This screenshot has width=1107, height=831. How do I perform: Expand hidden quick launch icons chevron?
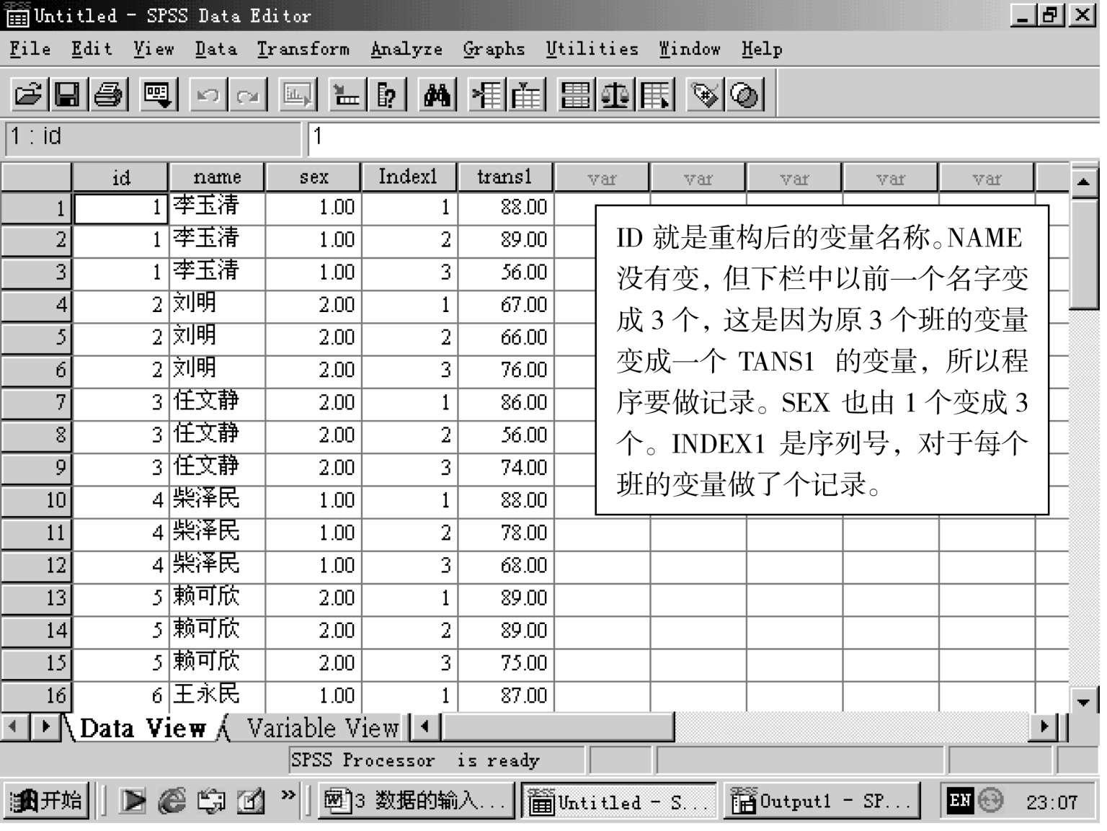point(288,795)
